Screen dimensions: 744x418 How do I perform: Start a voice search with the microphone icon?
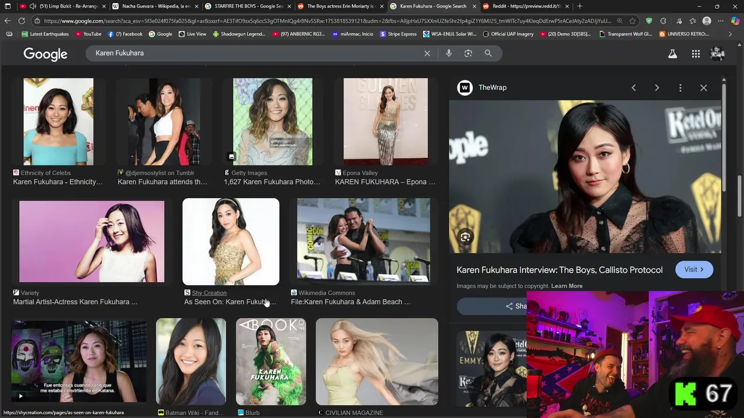(449, 53)
